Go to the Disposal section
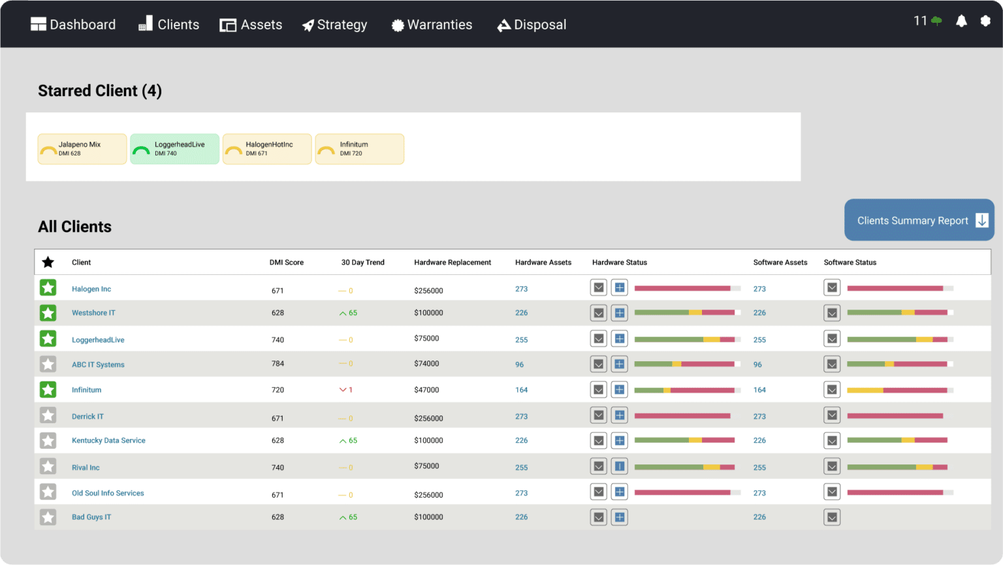Screen dimensions: 1003x565 (x=532, y=25)
